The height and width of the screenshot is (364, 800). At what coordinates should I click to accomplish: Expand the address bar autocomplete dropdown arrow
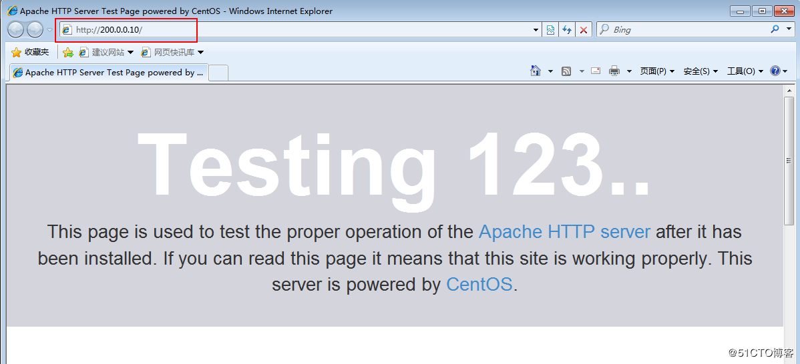click(536, 30)
